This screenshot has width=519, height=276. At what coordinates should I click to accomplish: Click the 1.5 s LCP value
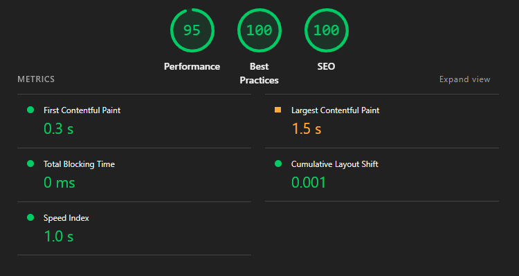pyautogui.click(x=307, y=129)
